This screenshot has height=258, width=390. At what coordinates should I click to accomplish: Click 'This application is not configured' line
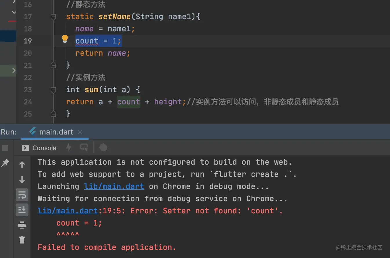[x=165, y=162]
